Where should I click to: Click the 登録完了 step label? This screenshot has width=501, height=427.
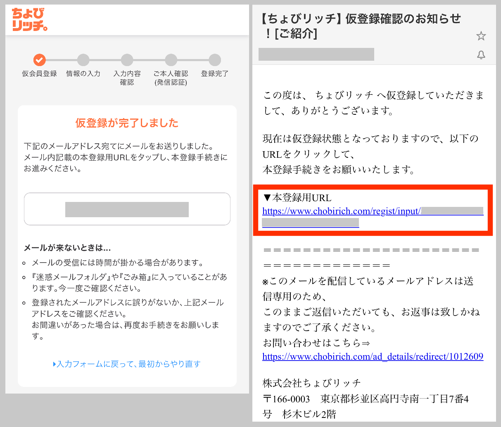click(215, 74)
